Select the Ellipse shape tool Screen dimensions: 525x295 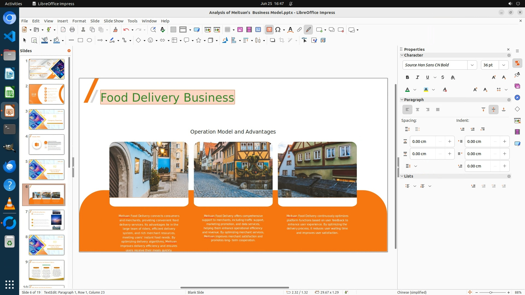coord(89,40)
